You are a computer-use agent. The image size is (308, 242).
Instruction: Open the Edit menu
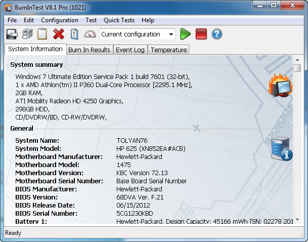click(x=29, y=20)
